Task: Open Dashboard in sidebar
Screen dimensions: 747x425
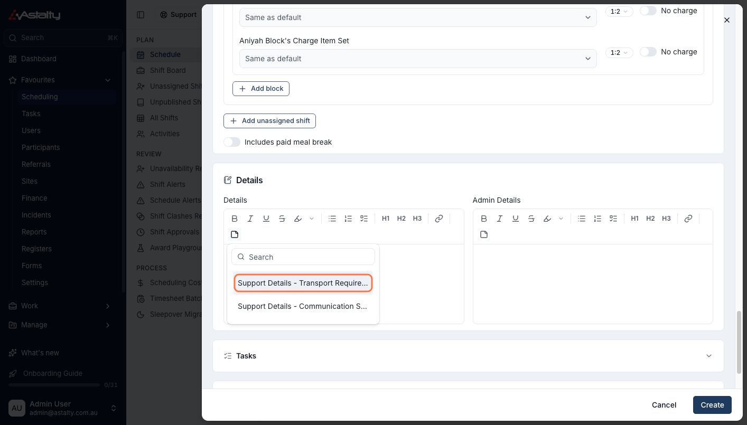Action: [39, 59]
